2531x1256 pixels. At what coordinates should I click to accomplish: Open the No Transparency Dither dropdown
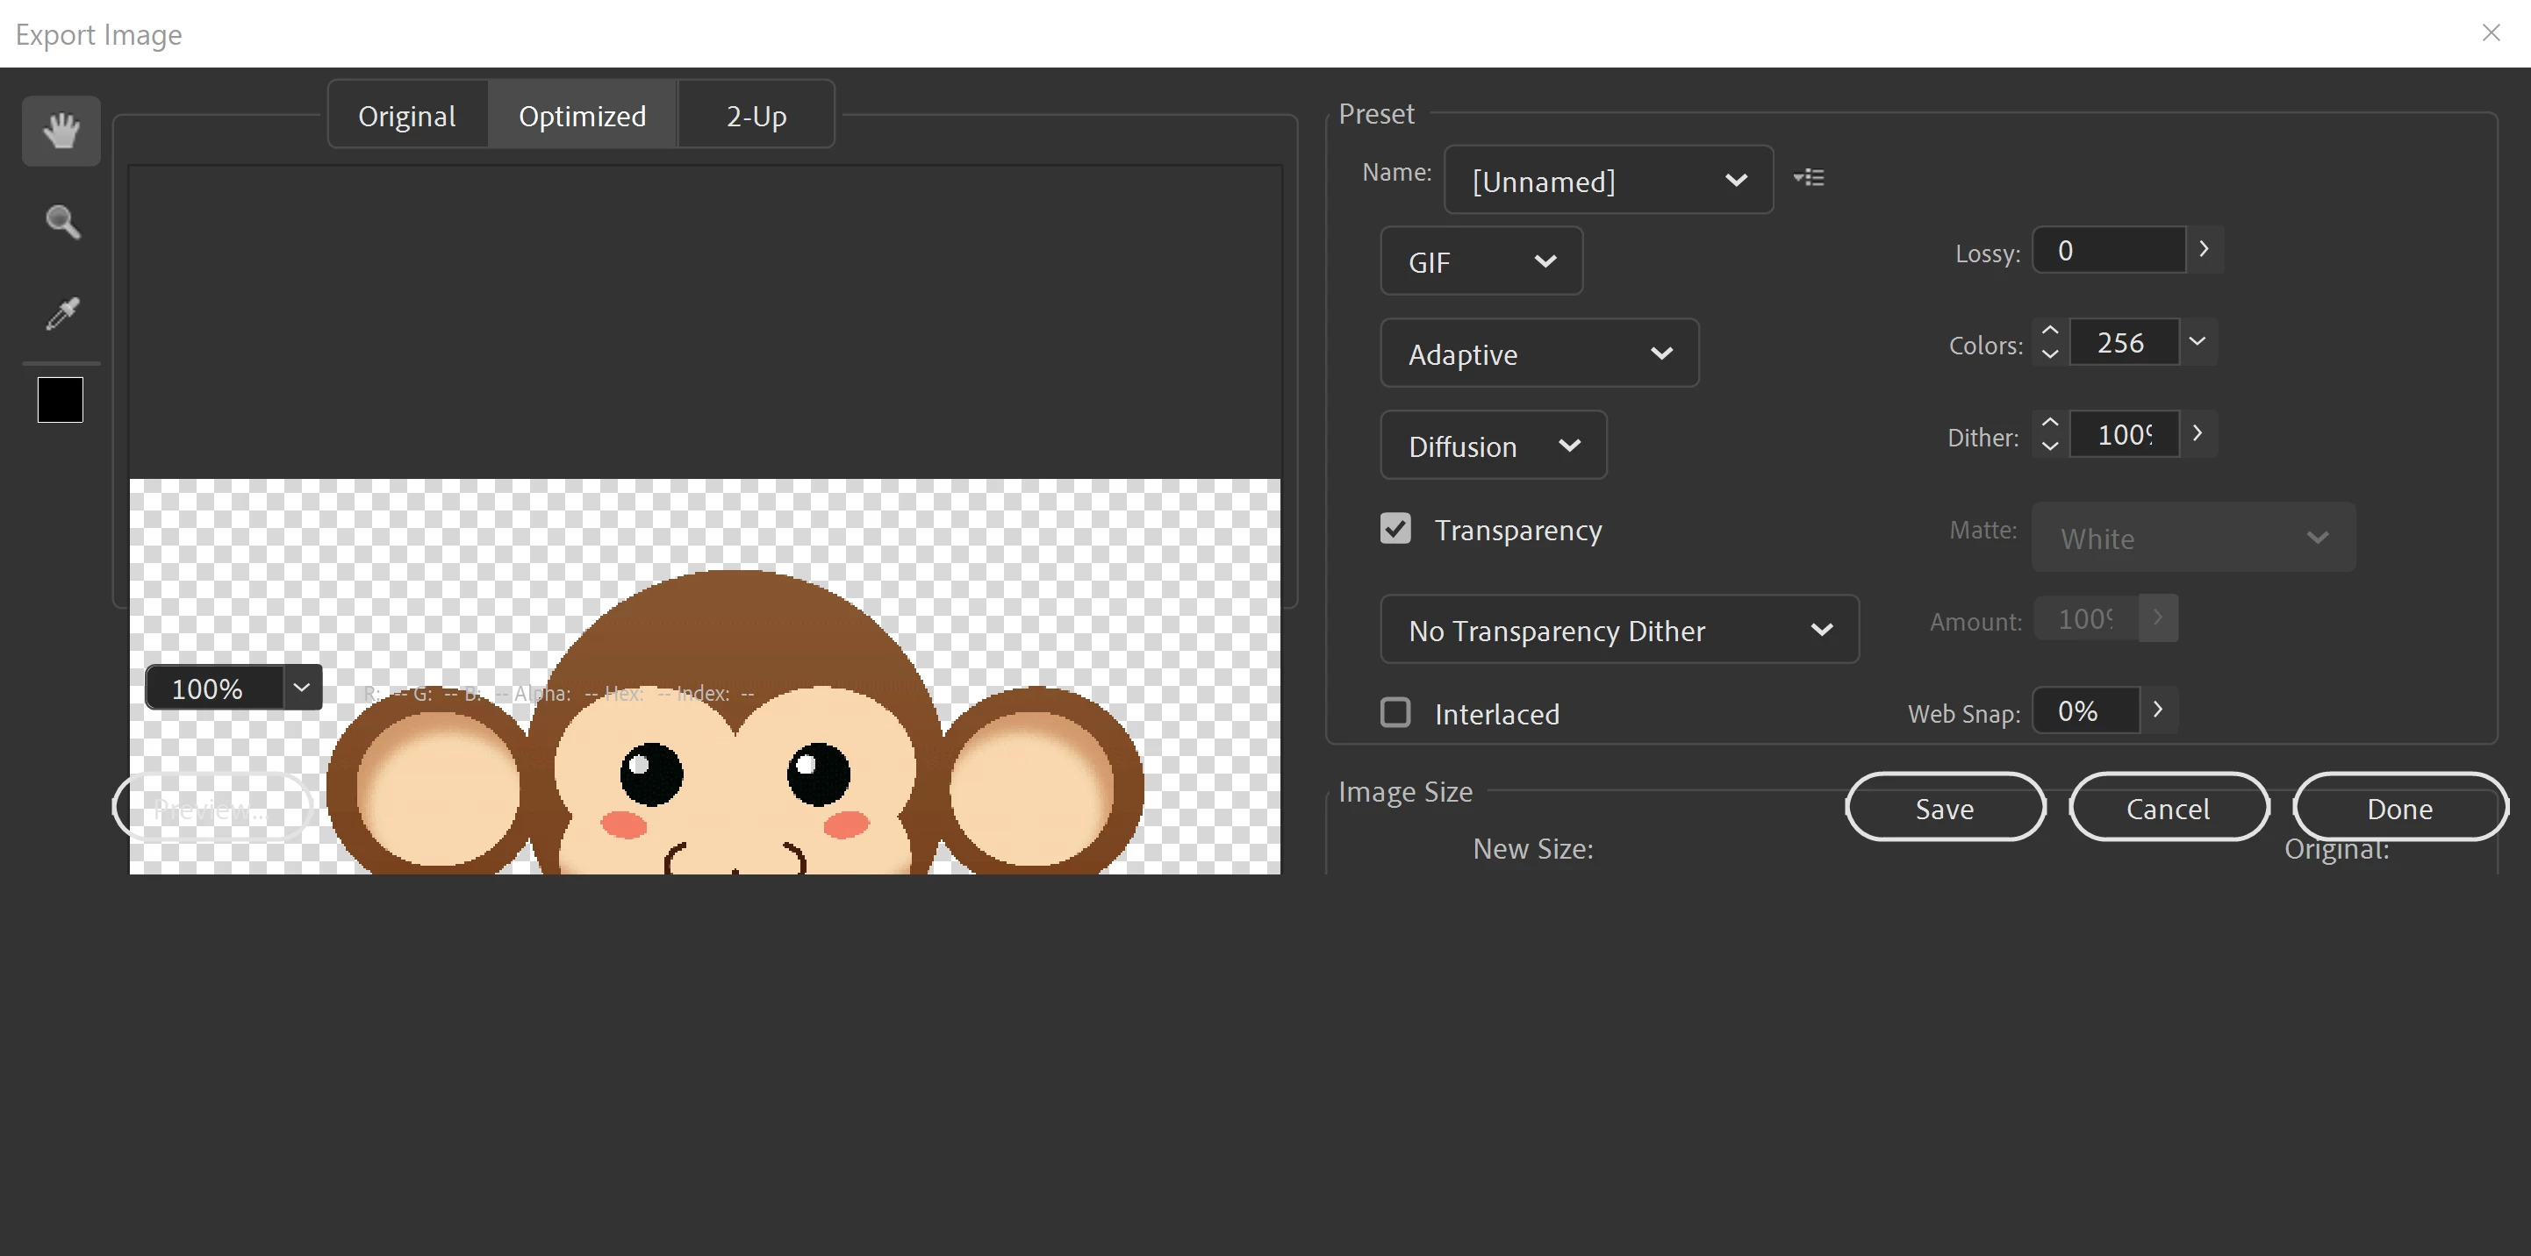(1618, 630)
